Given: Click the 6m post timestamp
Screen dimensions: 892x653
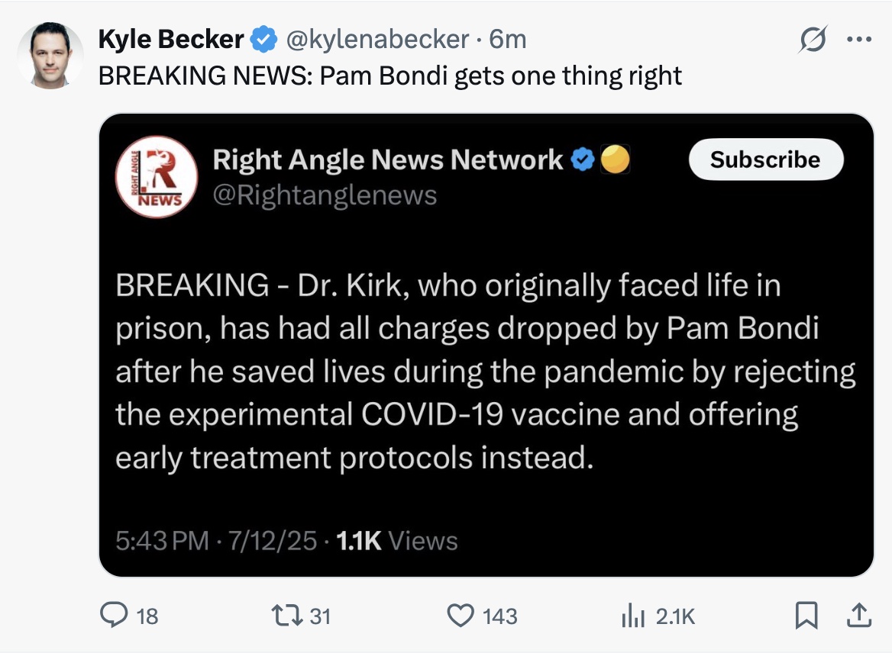Looking at the screenshot, I should tap(508, 39).
